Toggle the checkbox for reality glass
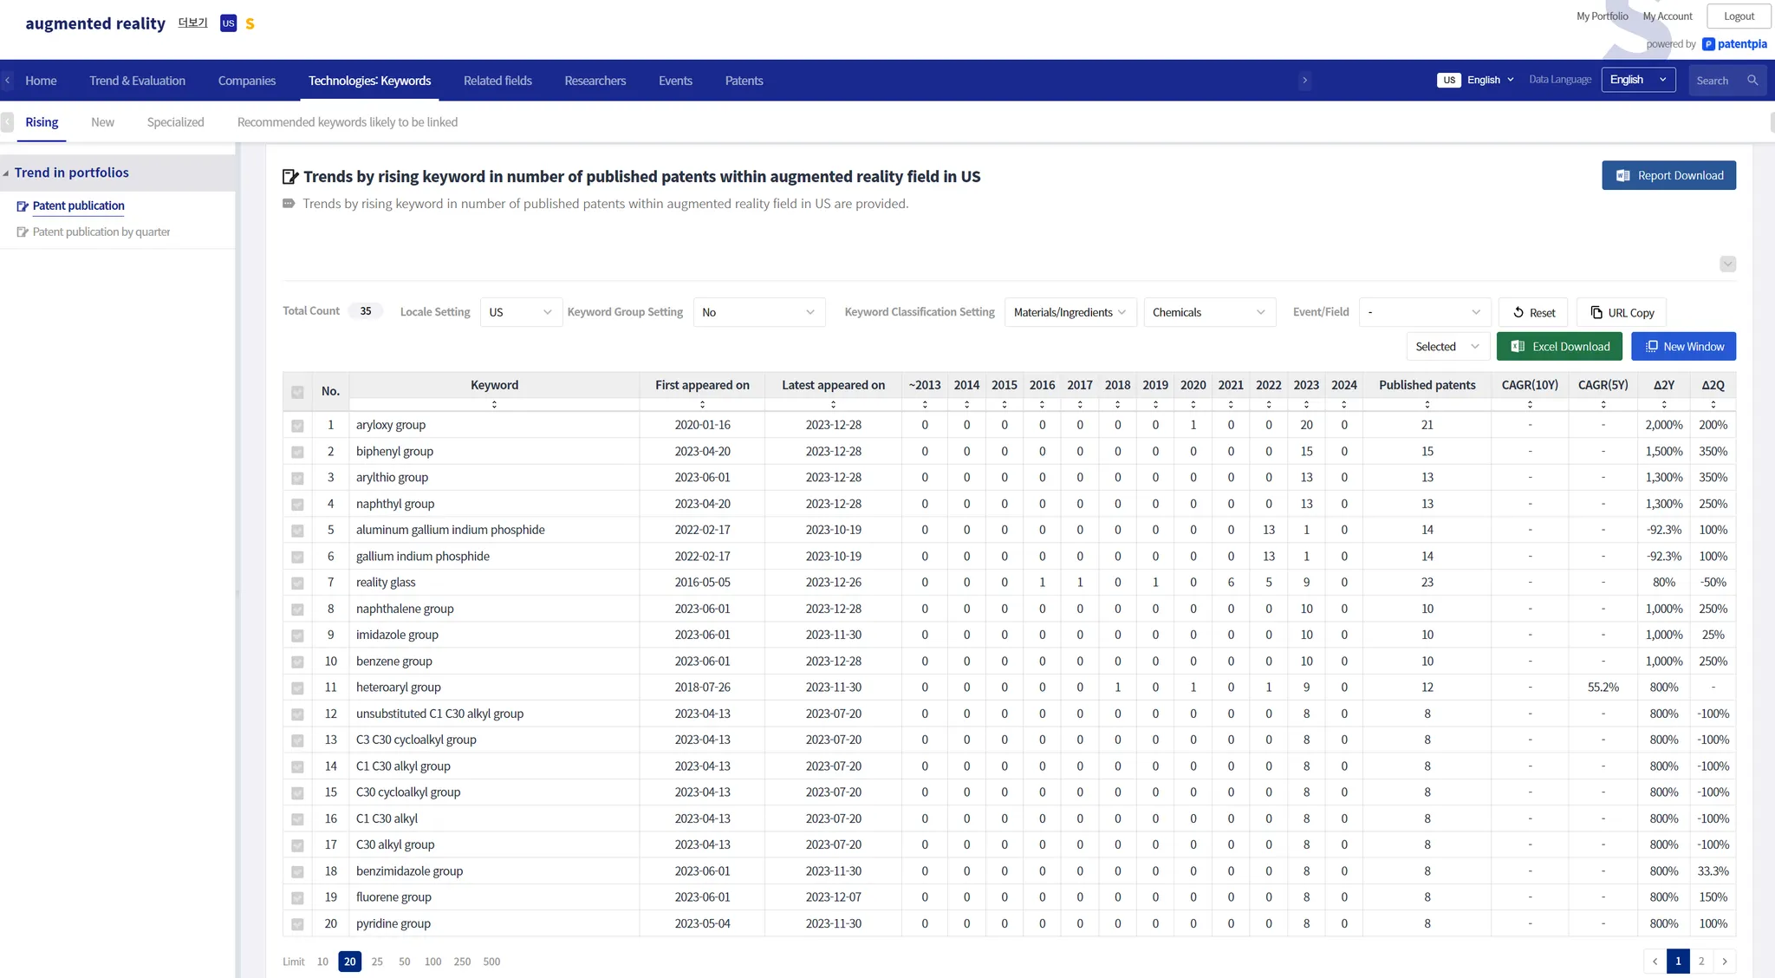Image resolution: width=1775 pixels, height=978 pixels. pyautogui.click(x=297, y=583)
